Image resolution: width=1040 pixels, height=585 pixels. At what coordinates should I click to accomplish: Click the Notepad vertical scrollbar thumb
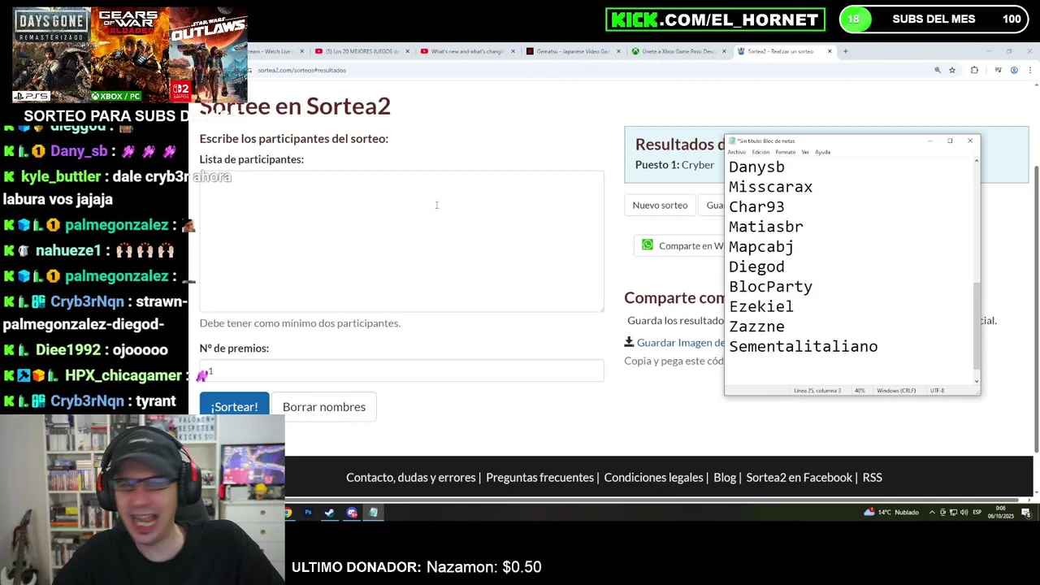click(x=977, y=326)
